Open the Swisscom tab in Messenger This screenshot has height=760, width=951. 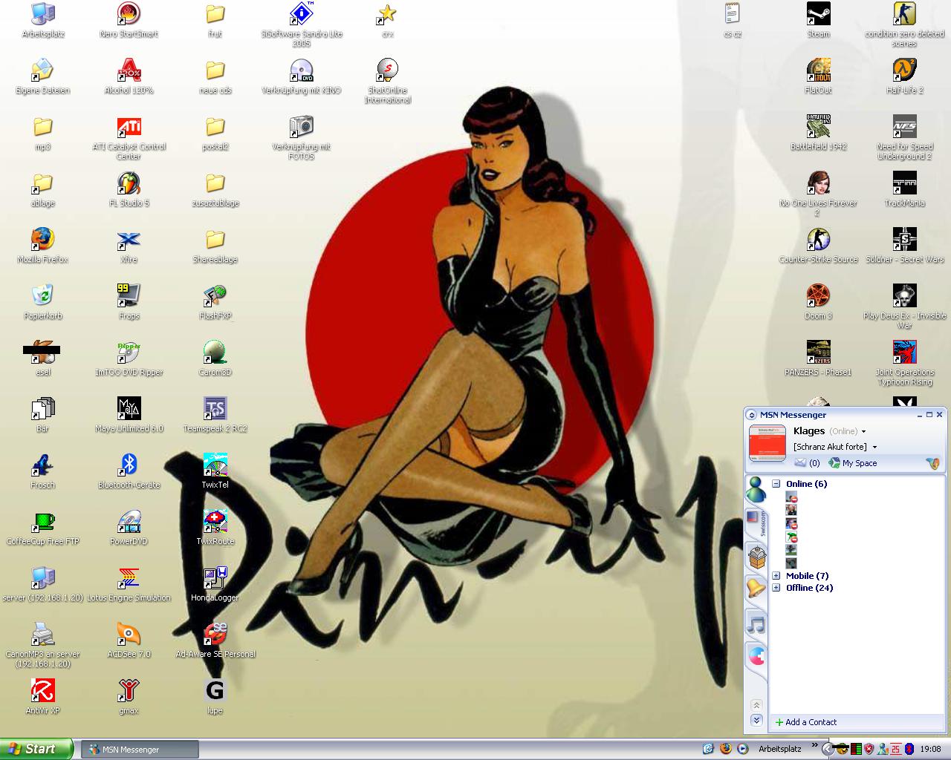756,522
